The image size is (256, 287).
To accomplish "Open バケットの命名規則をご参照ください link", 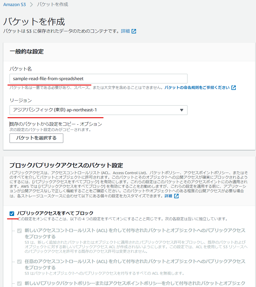I will tap(197, 87).
